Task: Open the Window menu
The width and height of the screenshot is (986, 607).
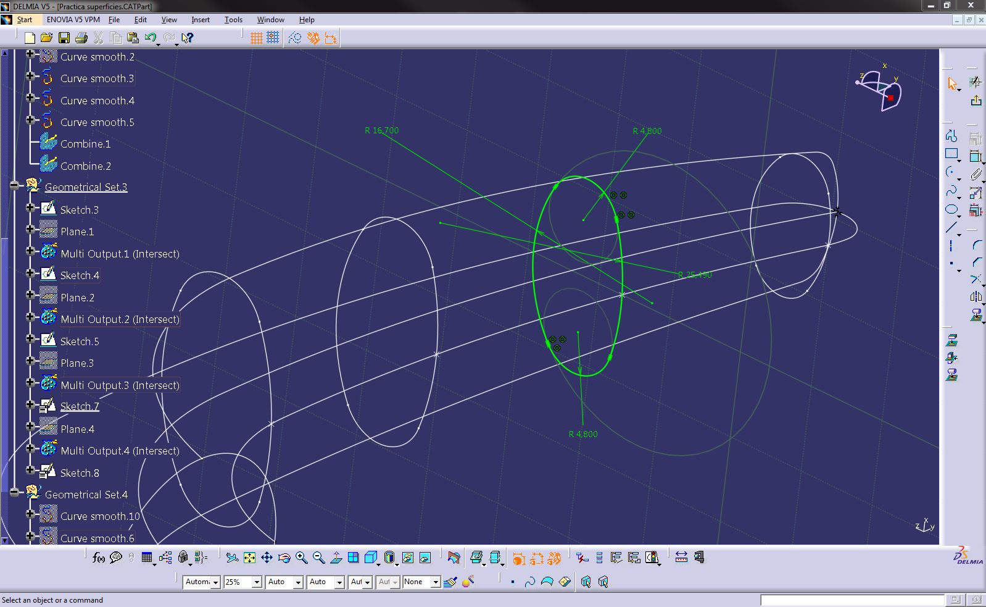Action: [271, 20]
